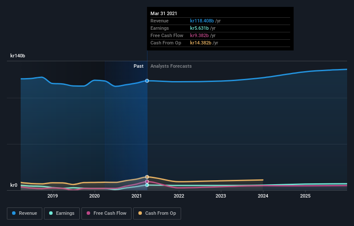This screenshot has width=354, height=226.
Task: Click the Free Cash Flow label in tooltip
Action: click(167, 35)
